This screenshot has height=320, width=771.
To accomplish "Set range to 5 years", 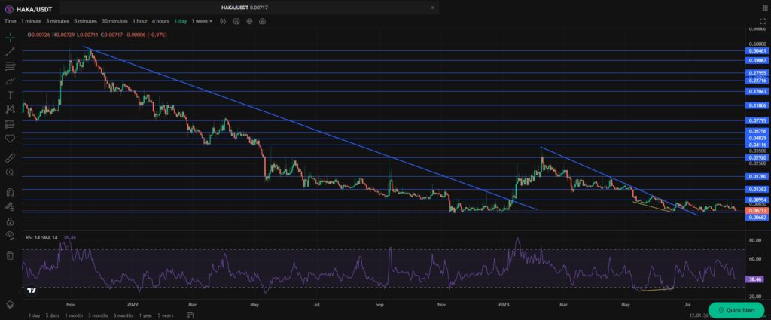I will click(165, 315).
